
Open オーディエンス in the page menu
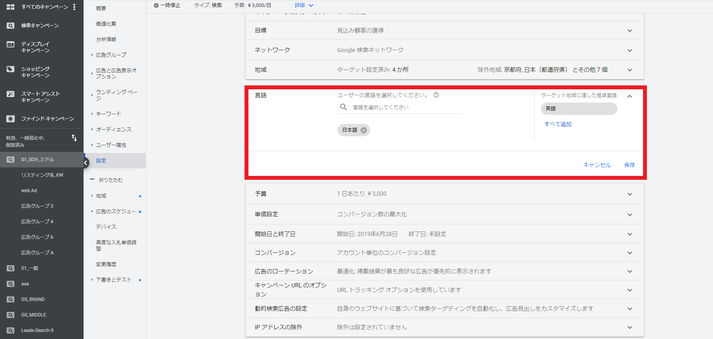[114, 129]
